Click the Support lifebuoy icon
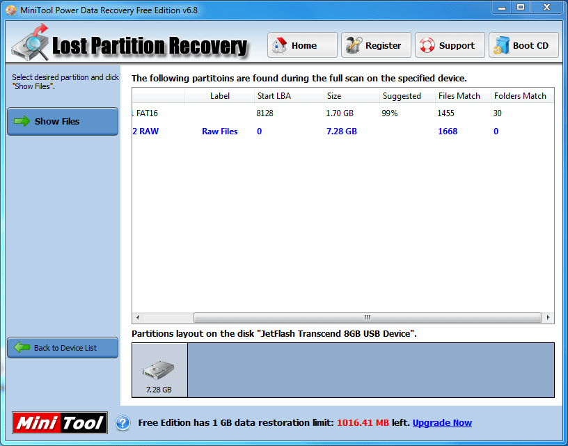568x446 pixels. click(427, 45)
